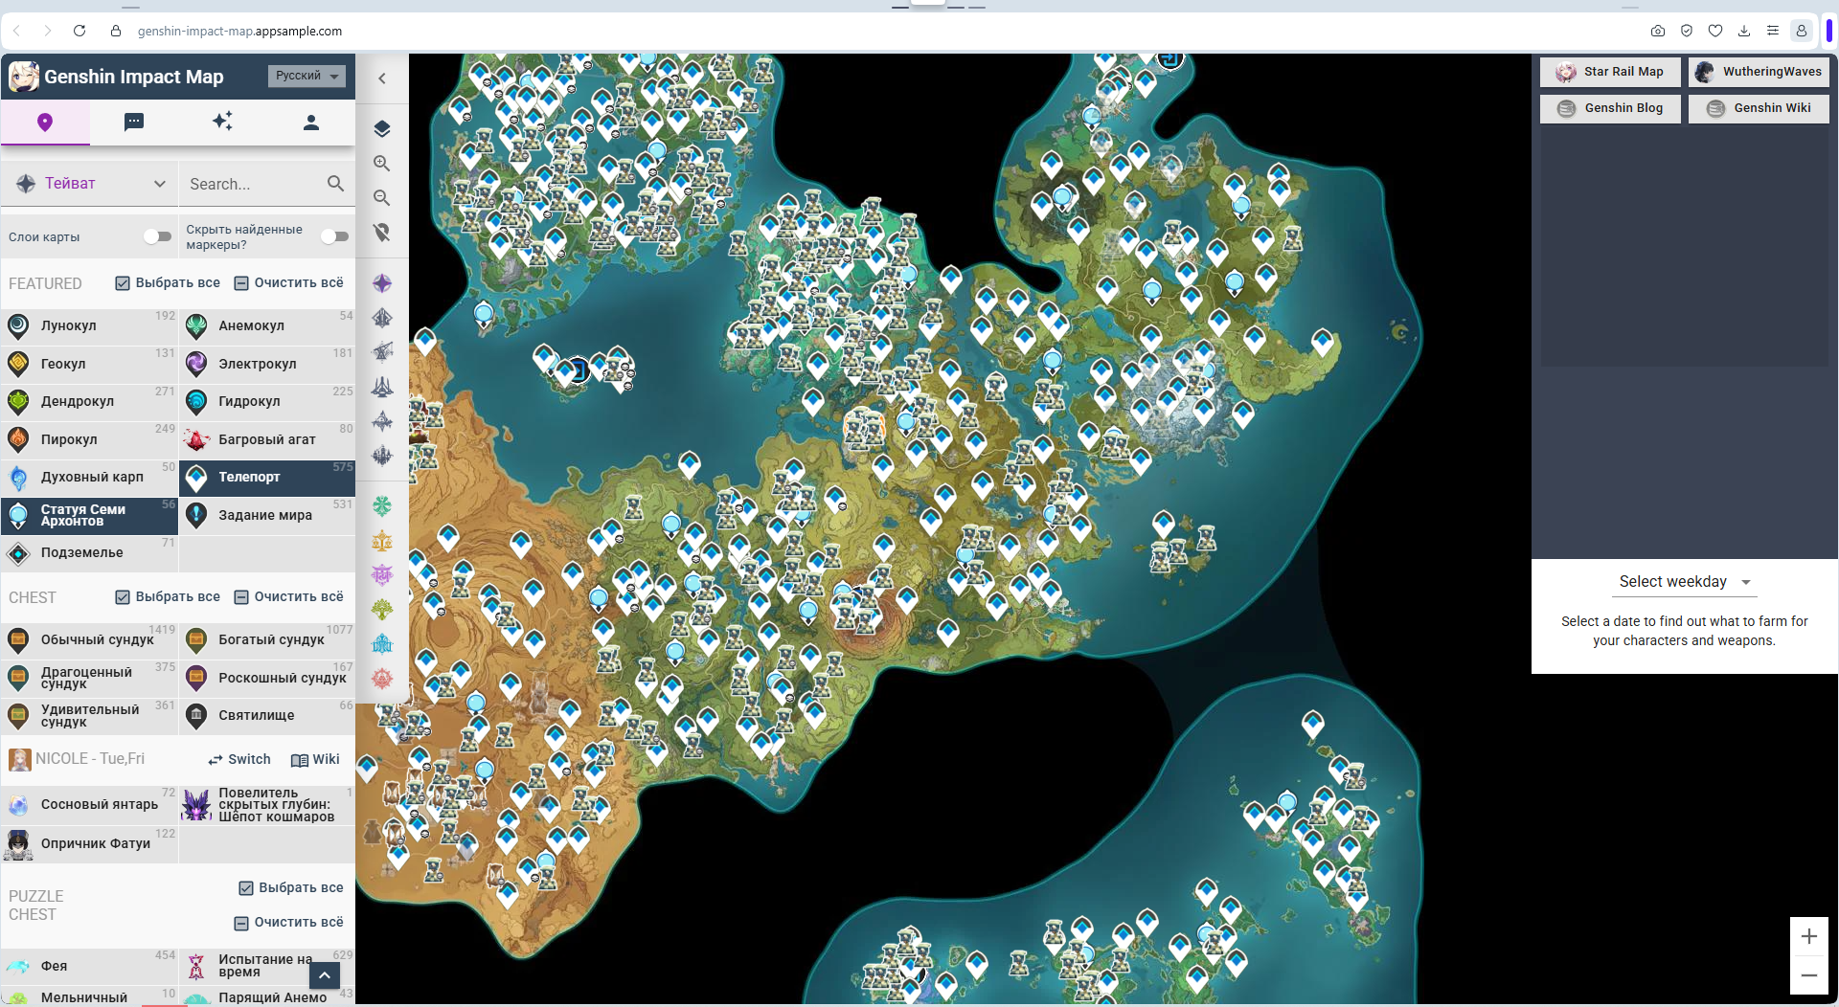The width and height of the screenshot is (1839, 1007).
Task: Toggle the Пирокул marker category
Action: coord(90,439)
